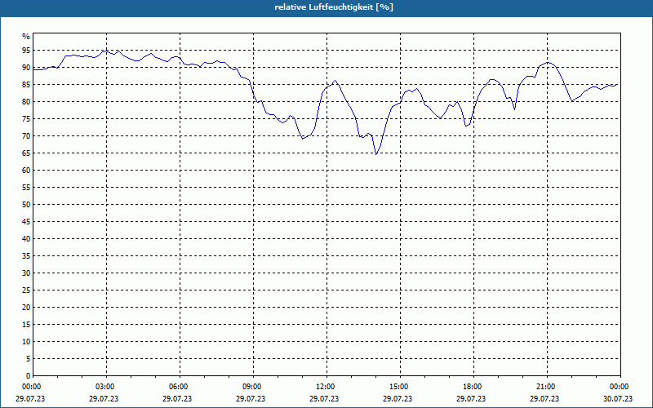Image resolution: width=653 pixels, height=408 pixels.
Task: Click the date label 30.07.23
Action: click(618, 398)
